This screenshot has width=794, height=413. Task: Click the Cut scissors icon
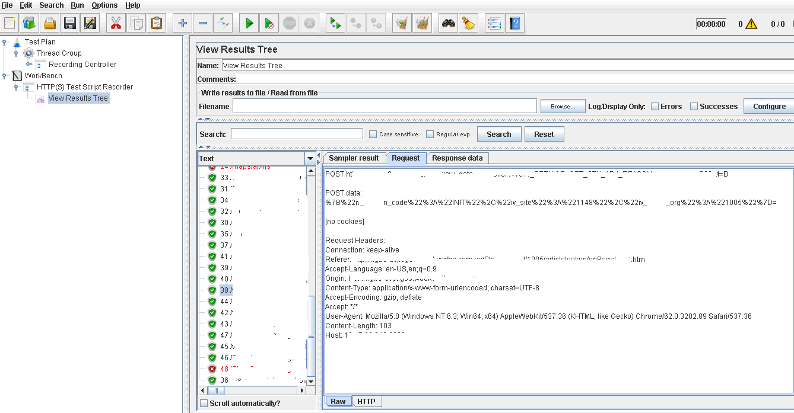116,23
